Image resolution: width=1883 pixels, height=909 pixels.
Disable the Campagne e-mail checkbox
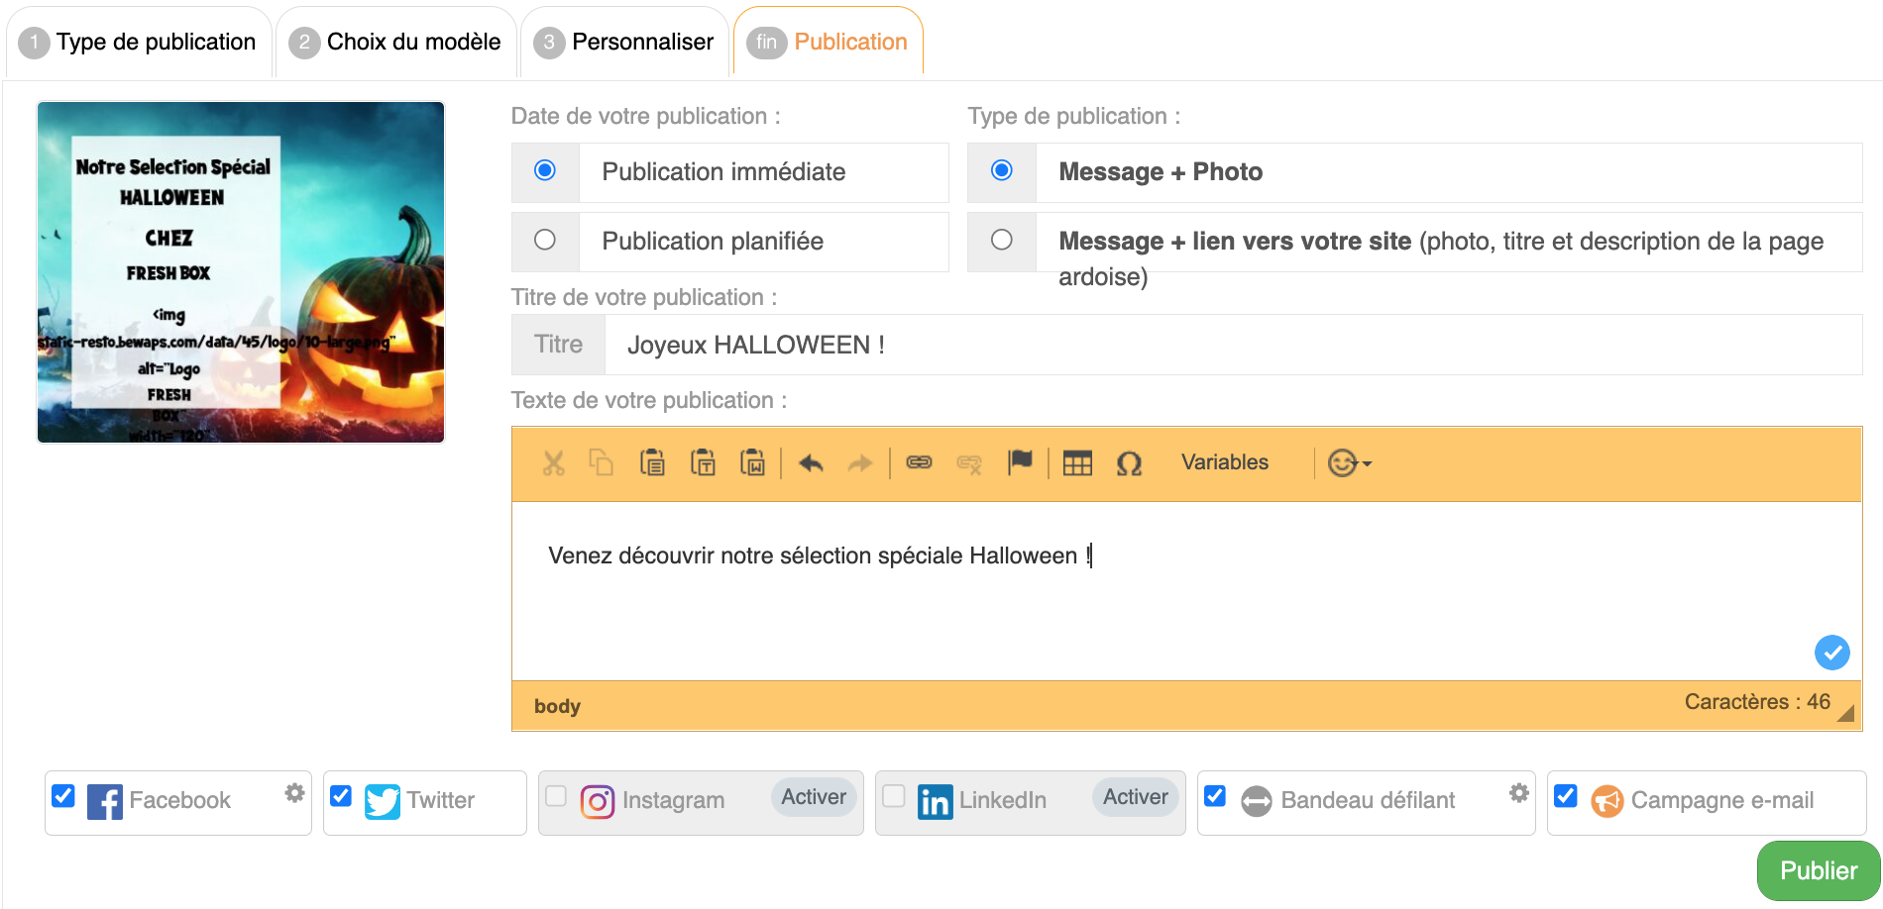pyautogui.click(x=1566, y=796)
